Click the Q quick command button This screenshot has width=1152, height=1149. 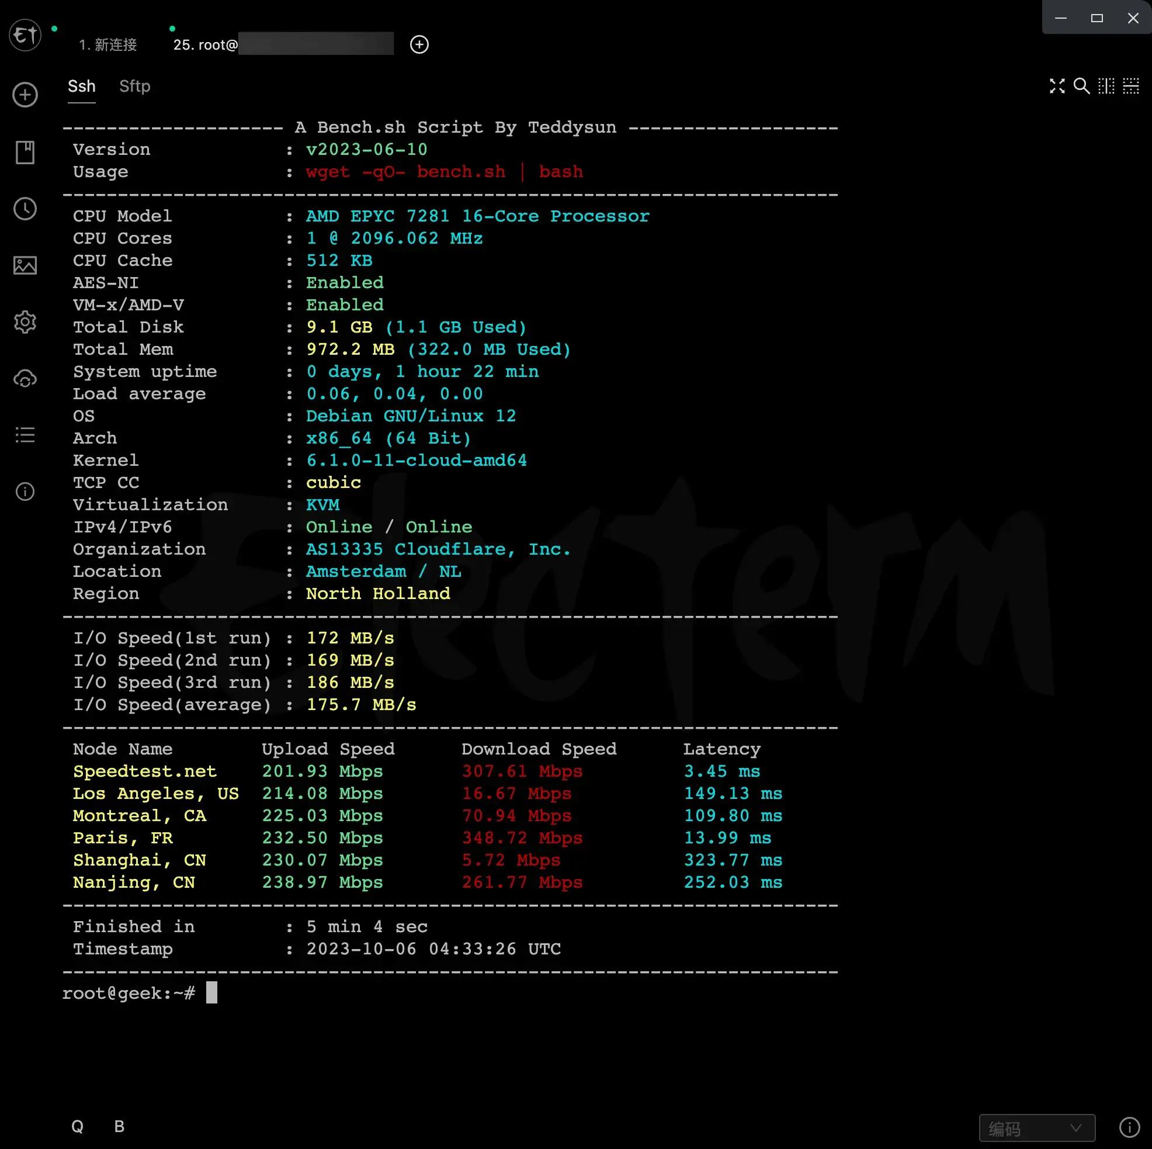click(78, 1126)
